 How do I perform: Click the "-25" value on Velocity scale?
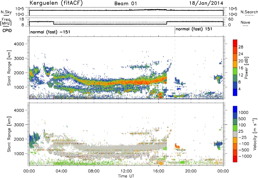pyautogui.click(x=243, y=137)
